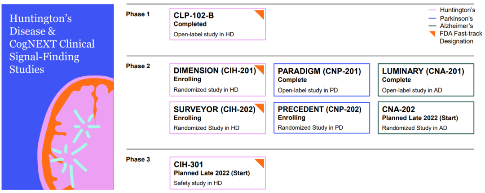This screenshot has height=193, width=485.
Task: Click the Huntington's Disease & CogNEXT title
Action: click(52, 44)
